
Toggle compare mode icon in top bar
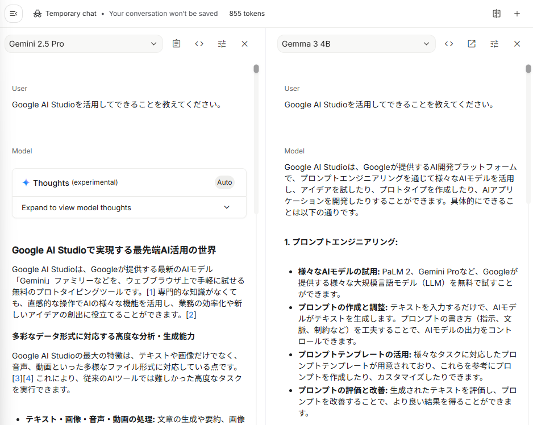[x=497, y=14]
